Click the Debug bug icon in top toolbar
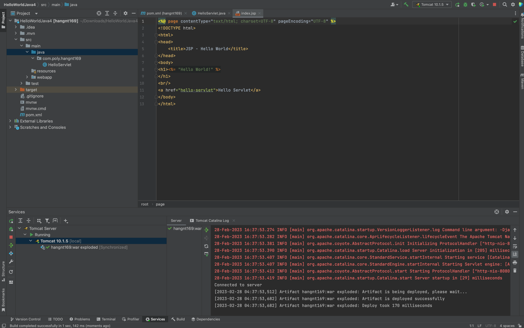The image size is (524, 328). [x=465, y=4]
